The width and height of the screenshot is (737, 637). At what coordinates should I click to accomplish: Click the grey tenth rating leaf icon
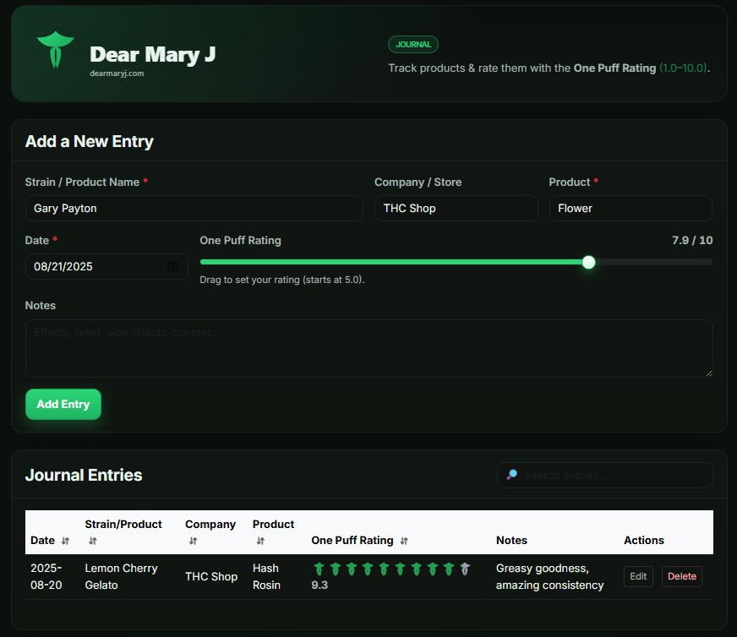tap(465, 569)
